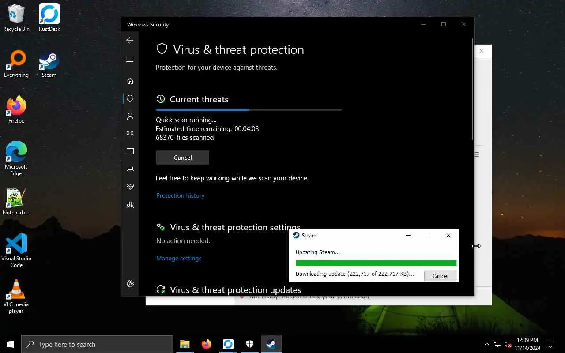Viewport: 565px width, 353px height.
Task: Open RustDesk desktop shortcut
Action: (x=49, y=18)
